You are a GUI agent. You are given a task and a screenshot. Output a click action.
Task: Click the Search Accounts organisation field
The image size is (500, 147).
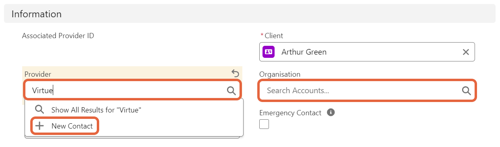pos(367,90)
